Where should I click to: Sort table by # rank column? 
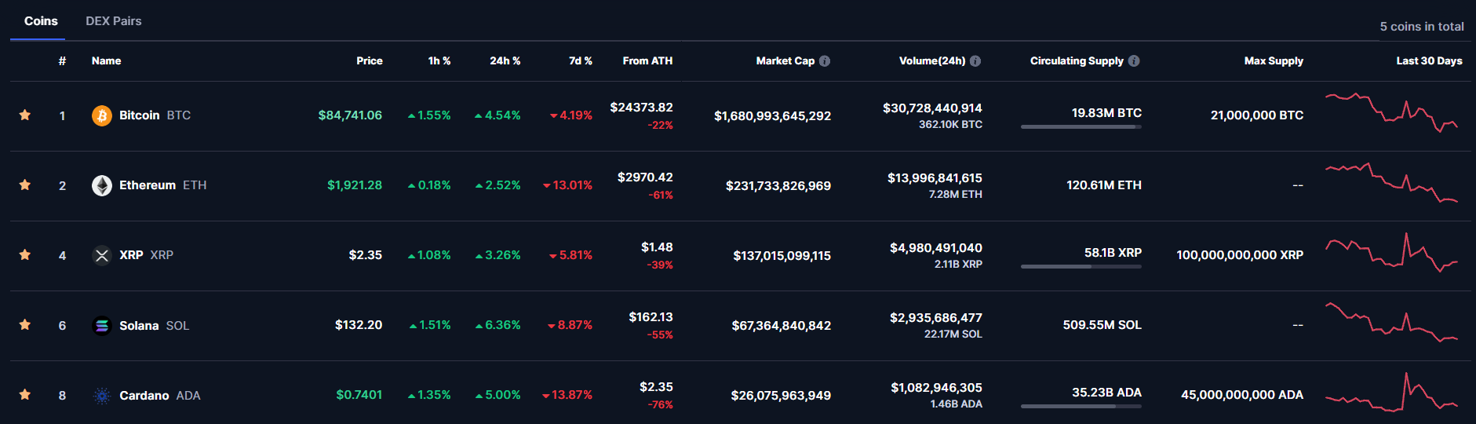(x=62, y=61)
